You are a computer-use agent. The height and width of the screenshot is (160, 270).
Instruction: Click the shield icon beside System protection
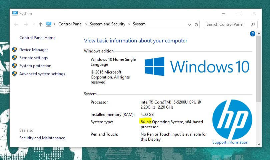[14, 66]
